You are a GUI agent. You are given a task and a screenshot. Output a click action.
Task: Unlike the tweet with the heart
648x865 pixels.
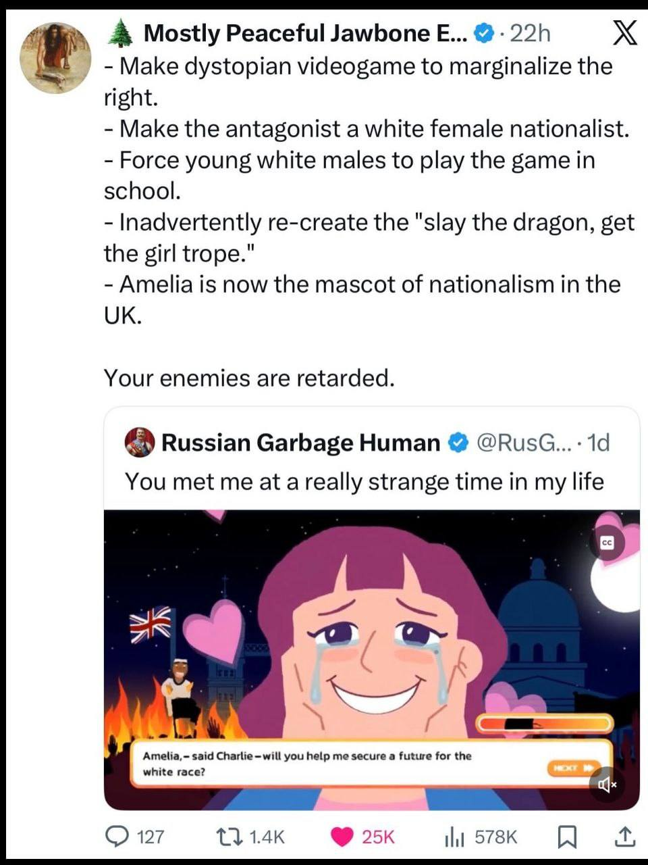(x=343, y=837)
